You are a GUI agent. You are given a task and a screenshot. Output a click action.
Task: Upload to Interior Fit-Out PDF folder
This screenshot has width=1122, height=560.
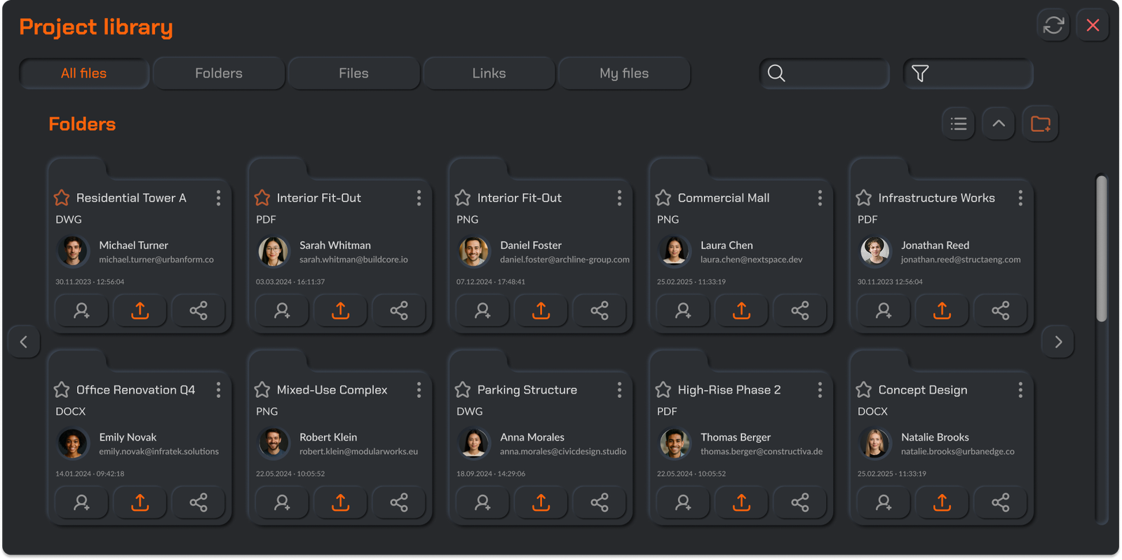pyautogui.click(x=340, y=311)
